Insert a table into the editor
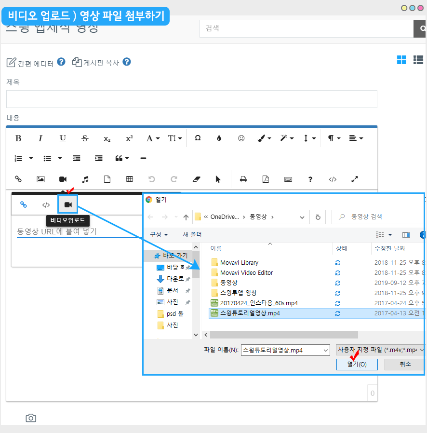Screen dimensions: 427x433 129,179
